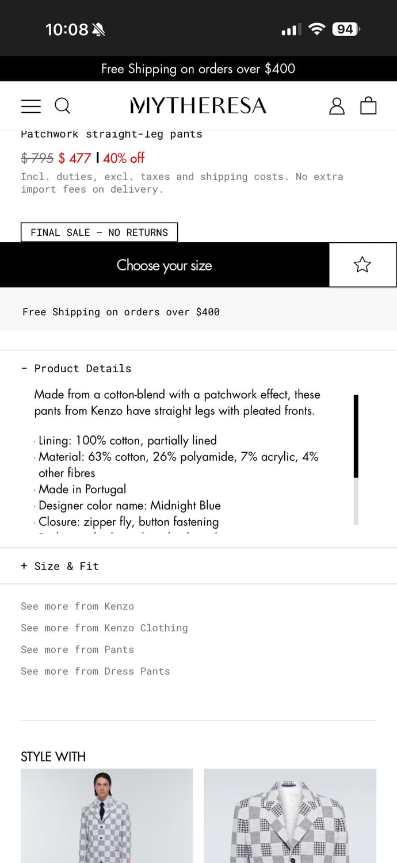Open the checkered suit model thumbnail
The image size is (397, 863).
[x=107, y=816]
